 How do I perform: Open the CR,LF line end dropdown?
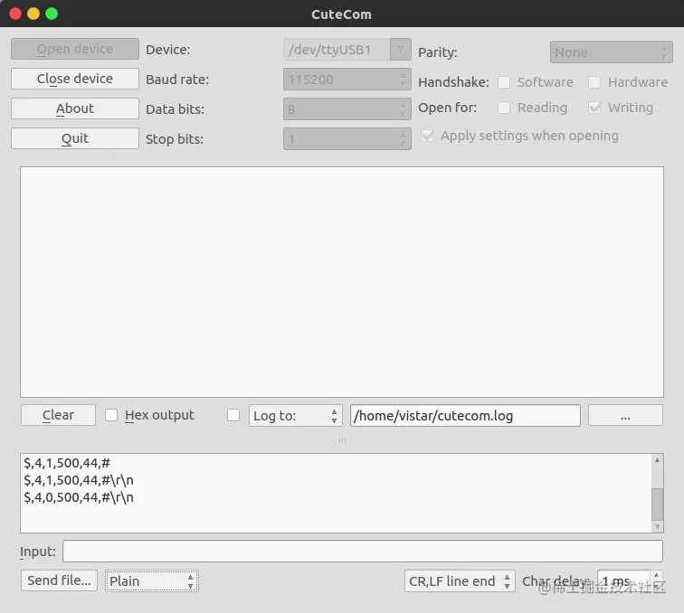click(x=460, y=580)
